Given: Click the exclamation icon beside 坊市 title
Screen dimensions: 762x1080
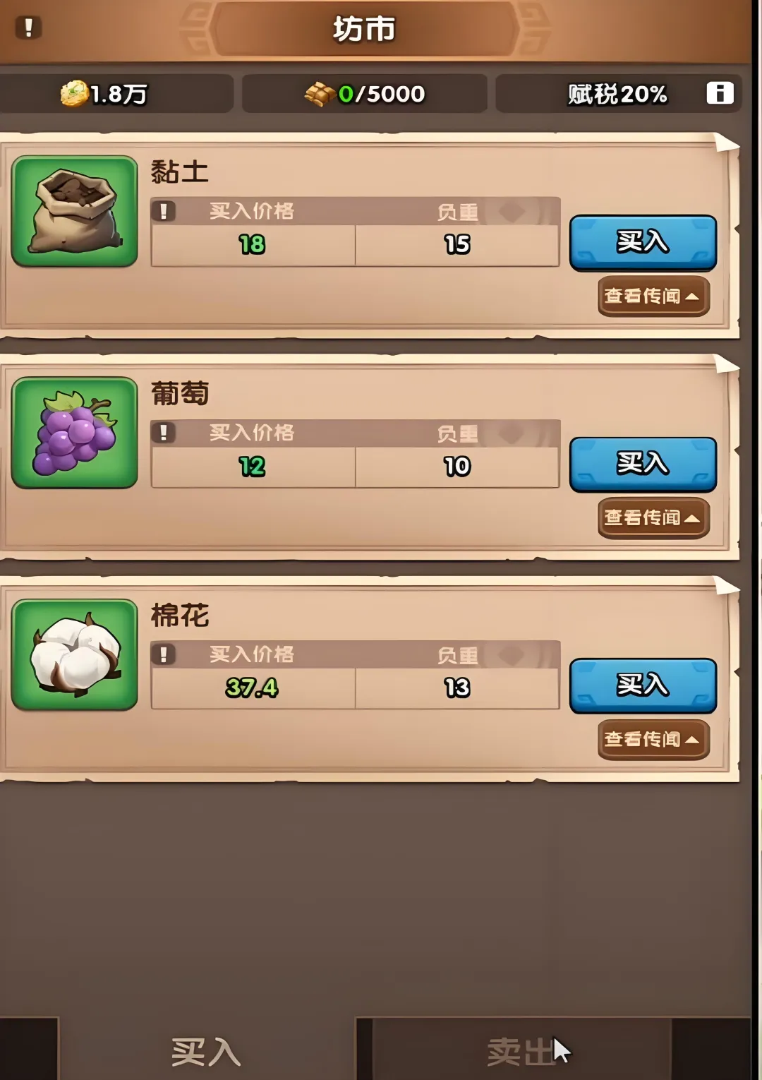Looking at the screenshot, I should click(28, 28).
